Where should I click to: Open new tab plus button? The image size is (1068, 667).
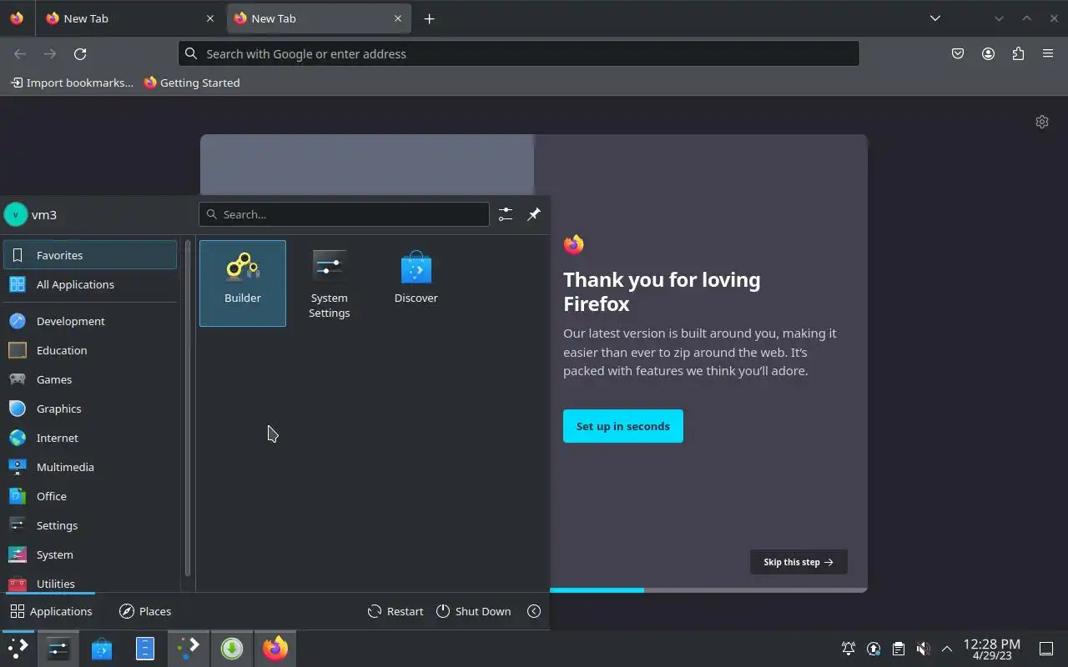point(429,18)
